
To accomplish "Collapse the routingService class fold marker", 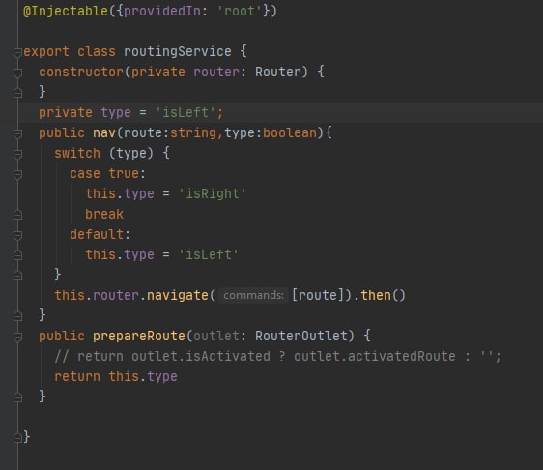I will 17,52.
